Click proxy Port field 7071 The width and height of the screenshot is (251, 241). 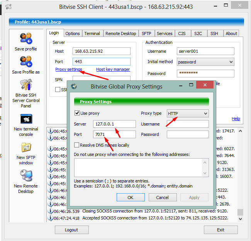(114, 134)
